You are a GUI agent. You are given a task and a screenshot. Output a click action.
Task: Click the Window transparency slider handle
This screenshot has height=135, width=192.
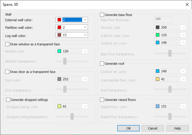click(x=65, y=61)
